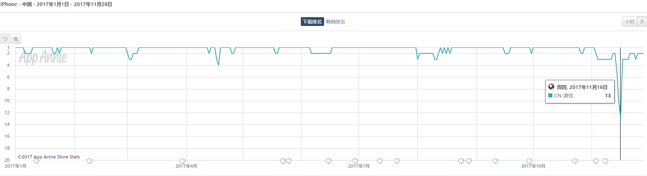Click the second event bubble after 2017年1月
The width and height of the screenshot is (647, 176).
(x=89, y=161)
